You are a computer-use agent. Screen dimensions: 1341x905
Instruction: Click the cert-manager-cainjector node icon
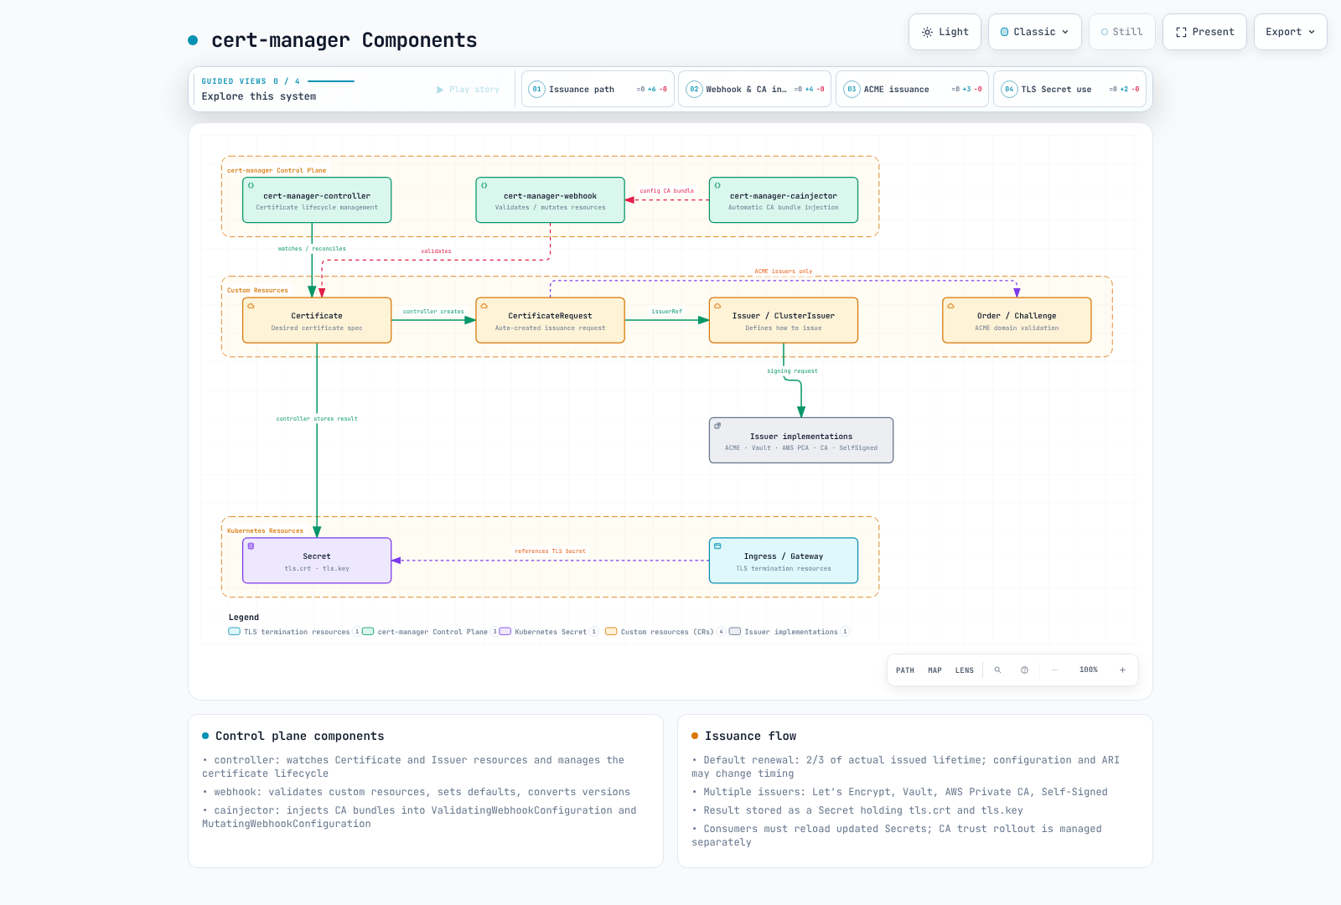[x=717, y=185]
